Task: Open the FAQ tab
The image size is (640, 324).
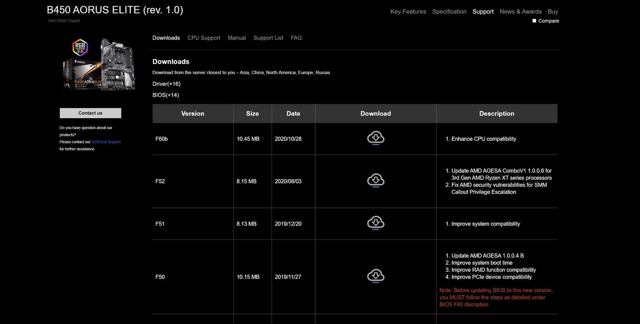Action: tap(296, 38)
